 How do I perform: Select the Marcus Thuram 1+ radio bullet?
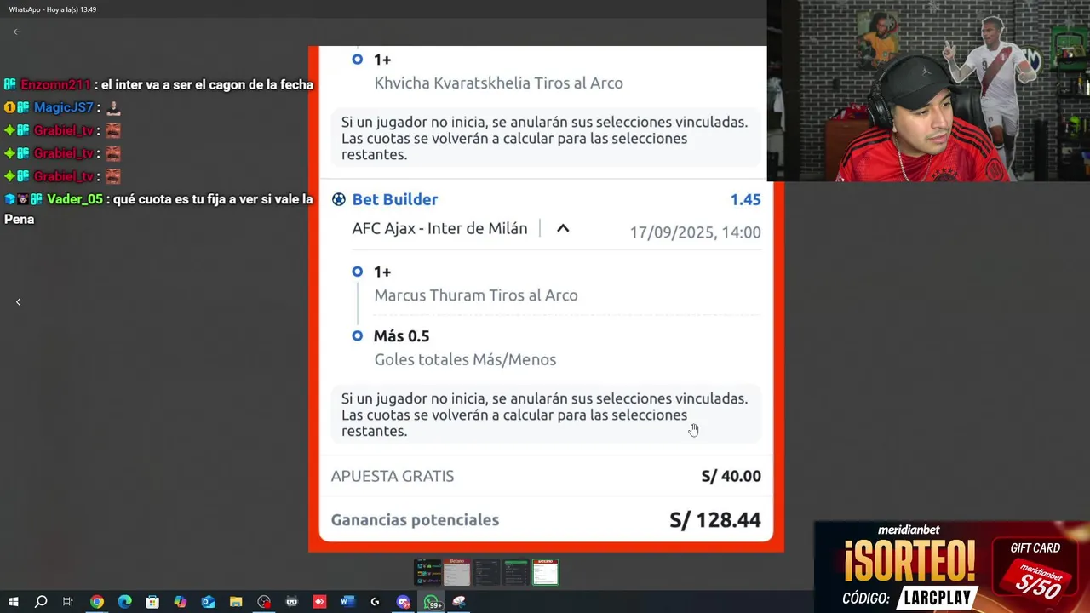(358, 272)
